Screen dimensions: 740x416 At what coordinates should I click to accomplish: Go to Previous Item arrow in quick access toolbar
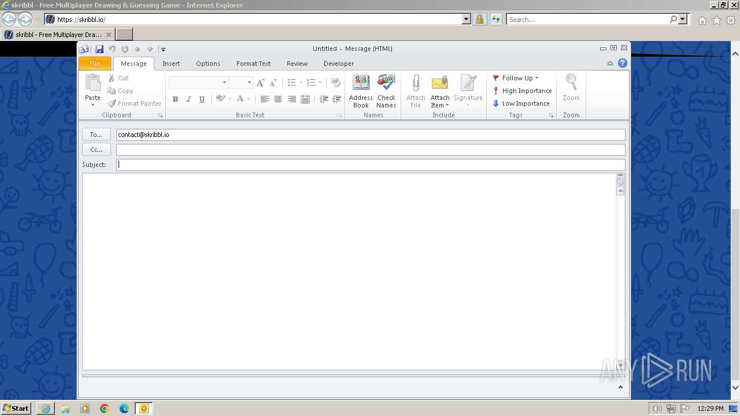pos(138,49)
